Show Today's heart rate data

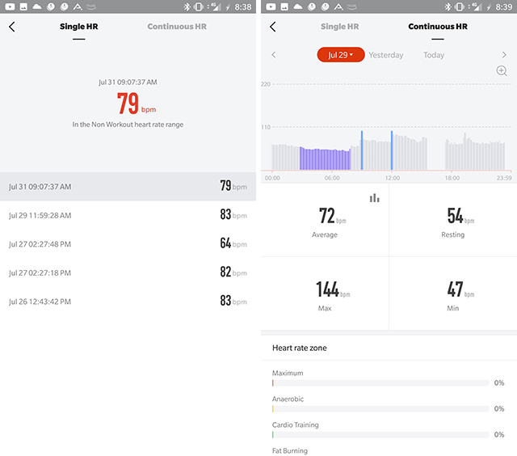tap(434, 55)
